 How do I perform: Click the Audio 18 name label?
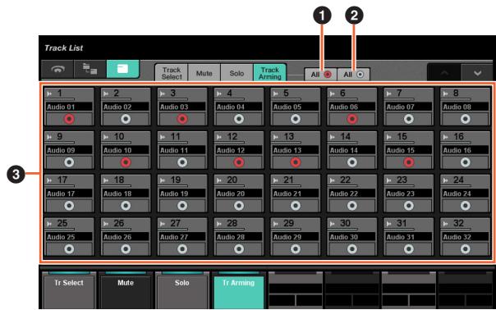pos(126,194)
